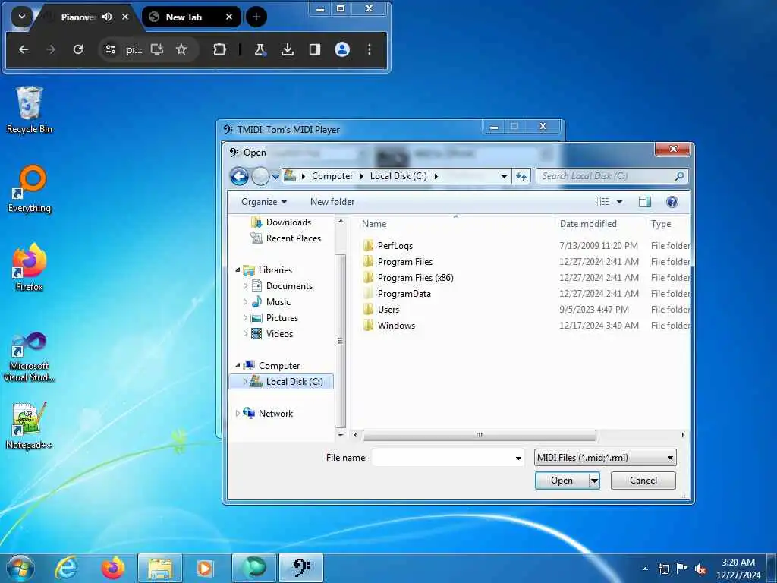
Task: Open Windows Explorer from the taskbar
Action: [x=159, y=568]
